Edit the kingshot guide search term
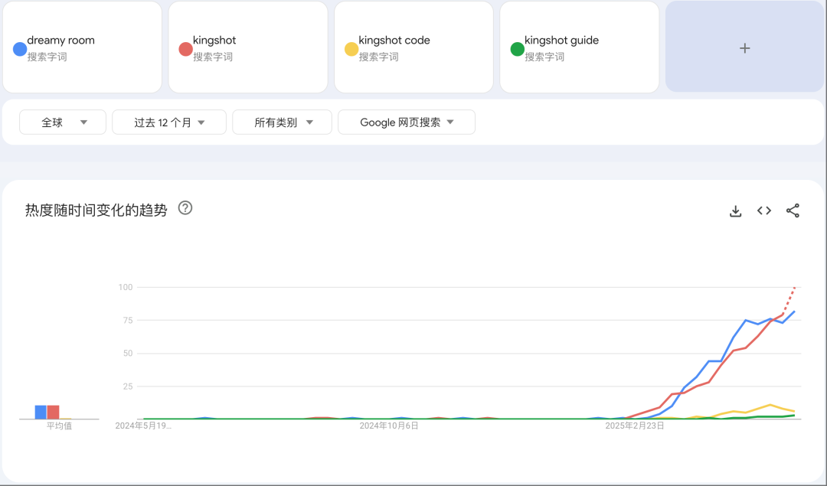The width and height of the screenshot is (827, 486). coord(579,47)
